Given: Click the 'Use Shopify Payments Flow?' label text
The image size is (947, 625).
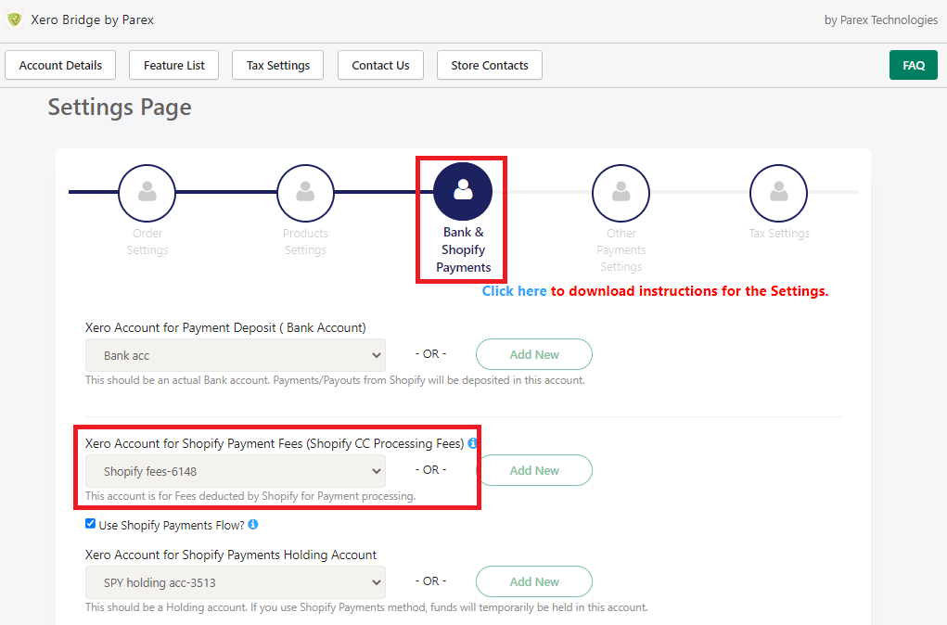Looking at the screenshot, I should [172, 525].
